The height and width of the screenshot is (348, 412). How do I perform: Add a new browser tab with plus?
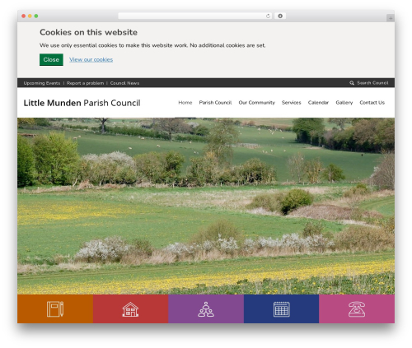[x=391, y=18]
